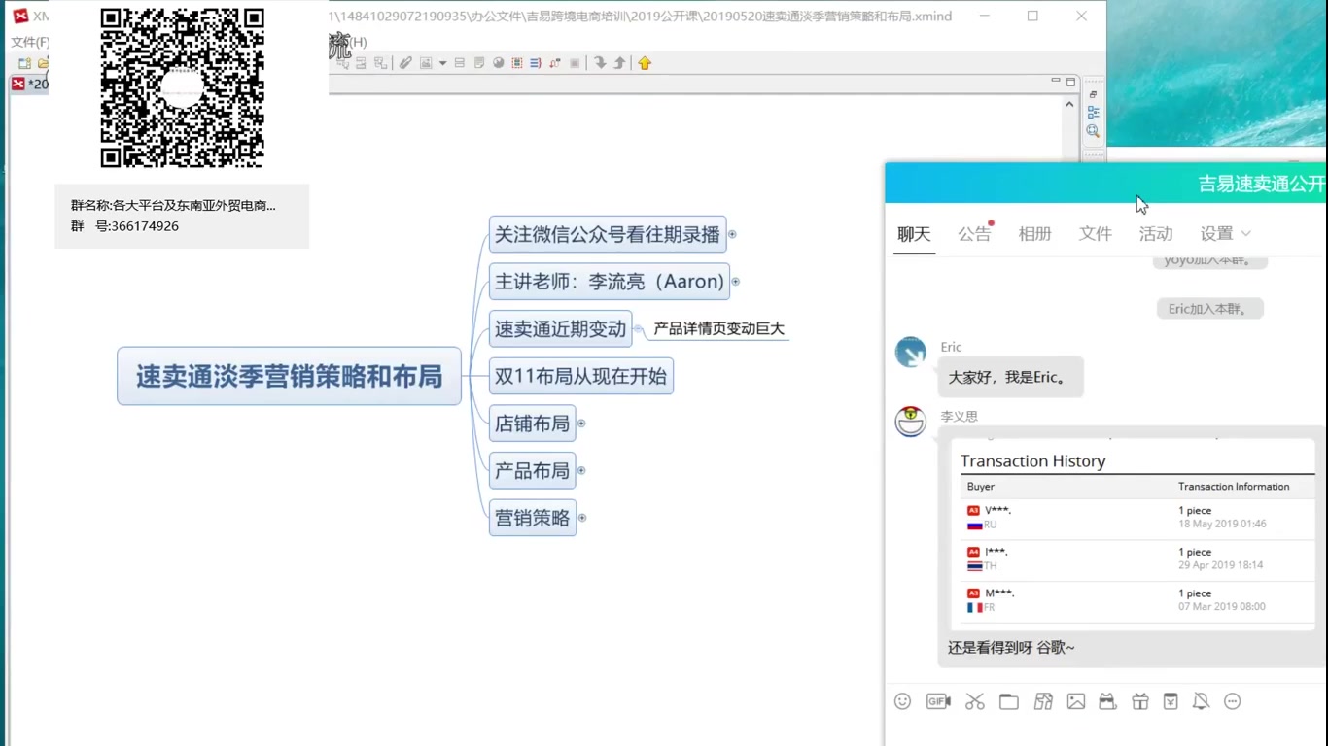The height and width of the screenshot is (746, 1328).
Task: Click the emoji smiley icon in chat toolbar
Action: 902,701
